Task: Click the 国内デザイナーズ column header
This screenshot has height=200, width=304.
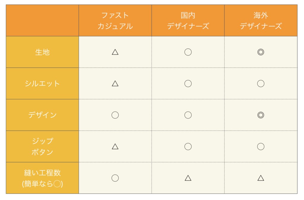Action: (x=188, y=20)
